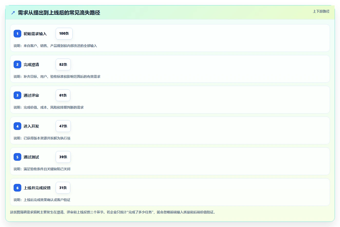Click step number badge 6
The image size is (340, 227).
(x=17, y=188)
